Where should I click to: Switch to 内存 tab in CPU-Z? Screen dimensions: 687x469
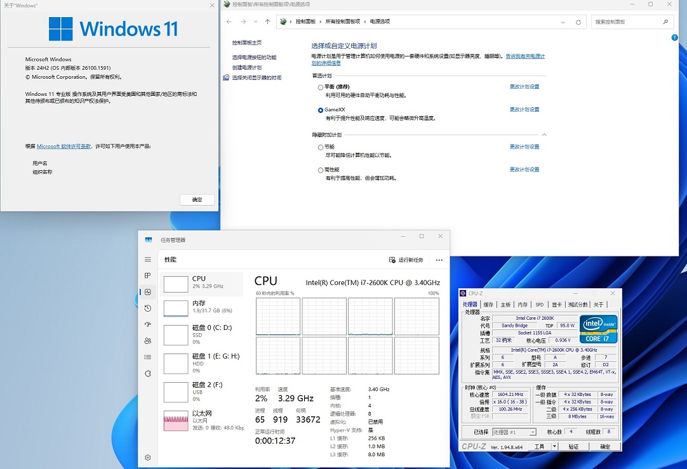click(x=523, y=305)
